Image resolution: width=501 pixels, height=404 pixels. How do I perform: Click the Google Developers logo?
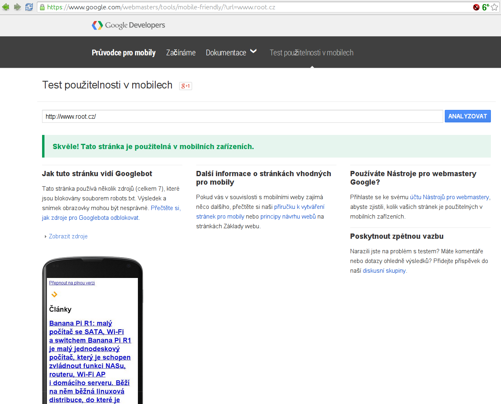129,25
